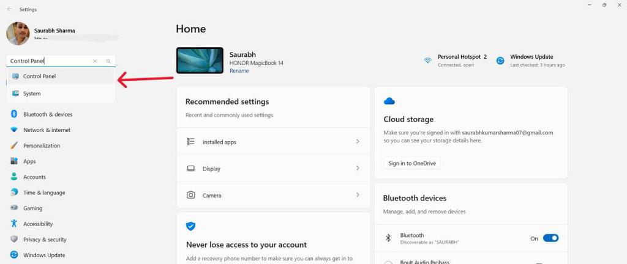Click Sign in to OneDrive button
Viewport: 627px width, 264px height.
click(413, 163)
